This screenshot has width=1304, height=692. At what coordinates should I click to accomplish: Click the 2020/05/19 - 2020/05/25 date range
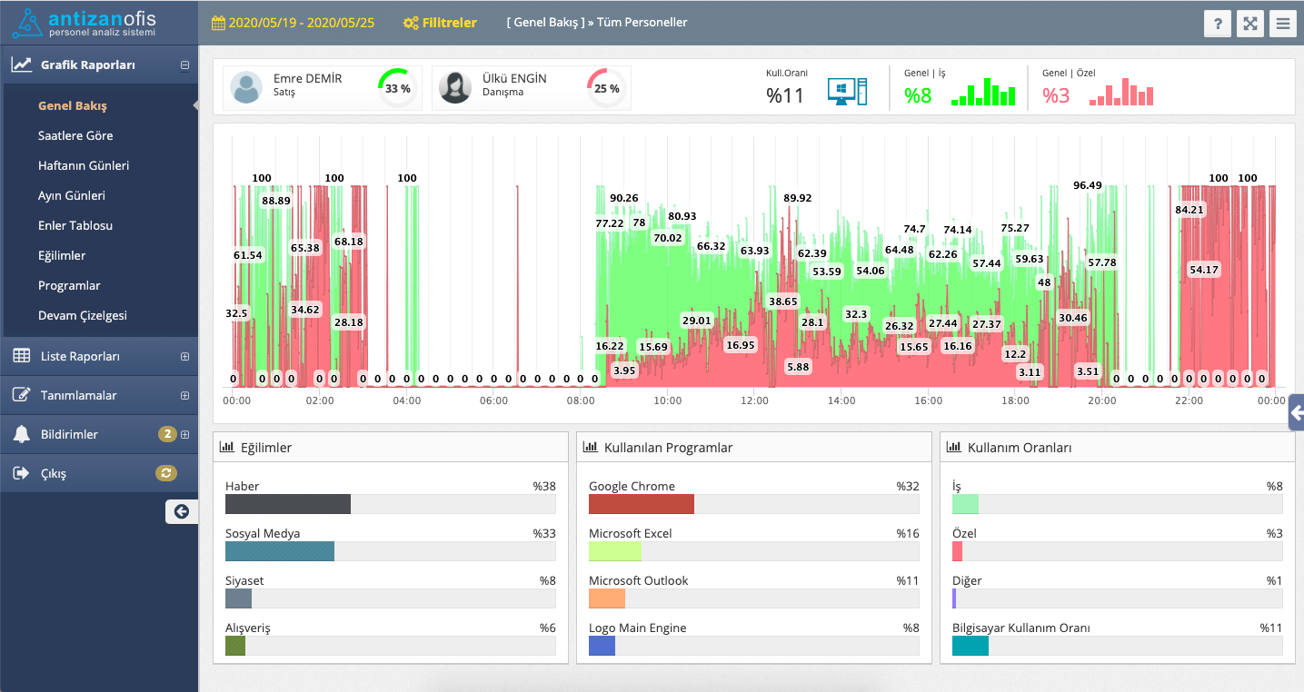tap(301, 23)
